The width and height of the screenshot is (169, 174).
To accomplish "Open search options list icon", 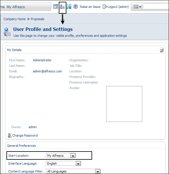I will click(136, 7).
